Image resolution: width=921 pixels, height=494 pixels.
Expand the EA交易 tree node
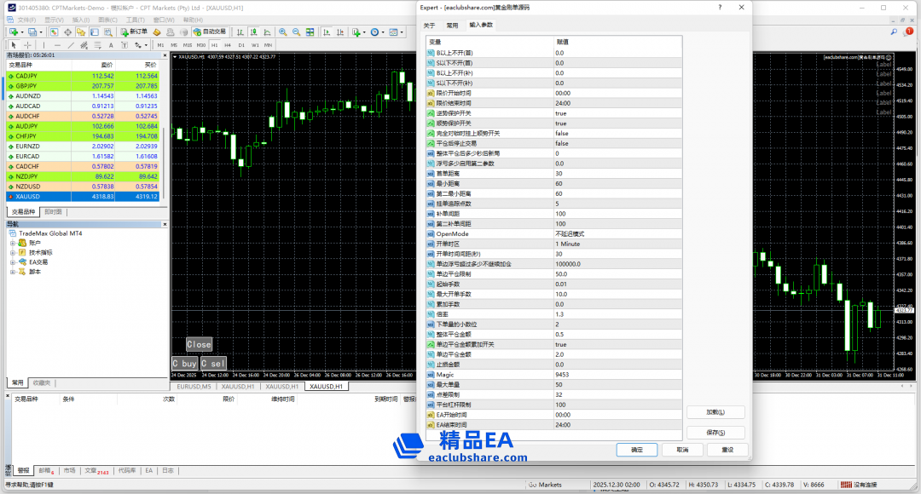tap(13, 262)
